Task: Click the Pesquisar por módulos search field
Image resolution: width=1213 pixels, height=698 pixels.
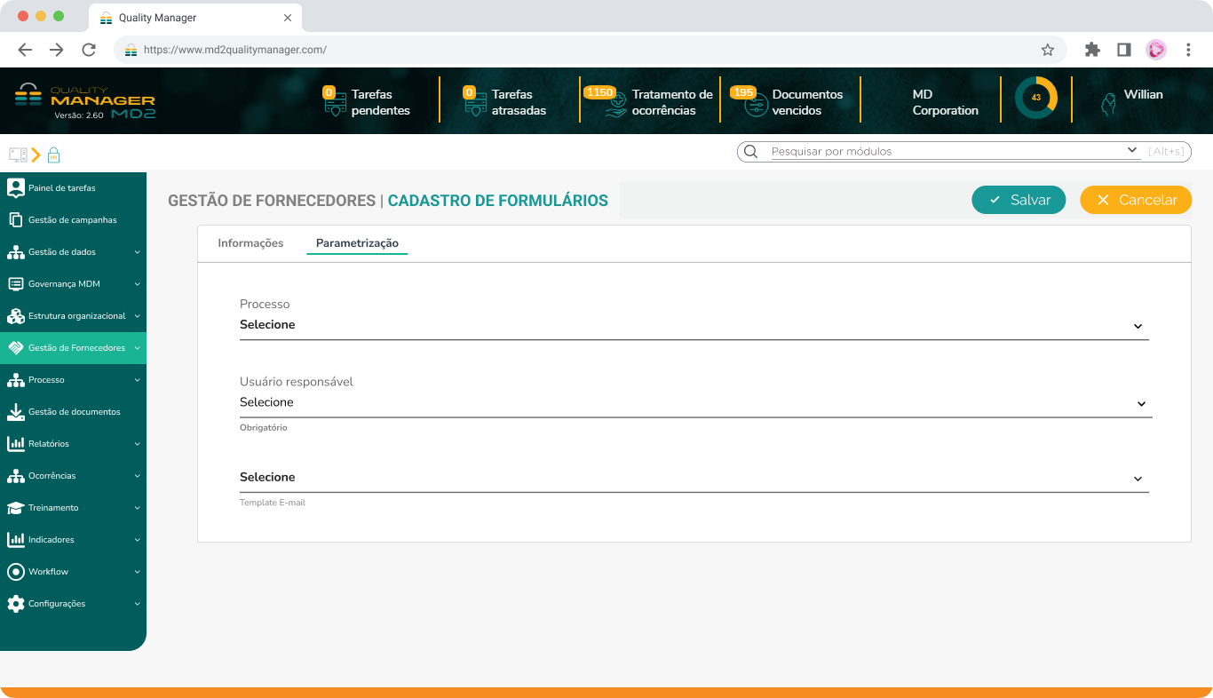Action: (941, 151)
